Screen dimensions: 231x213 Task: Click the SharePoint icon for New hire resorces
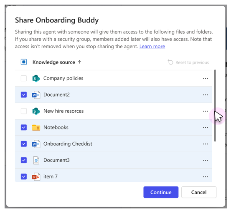coord(36,111)
